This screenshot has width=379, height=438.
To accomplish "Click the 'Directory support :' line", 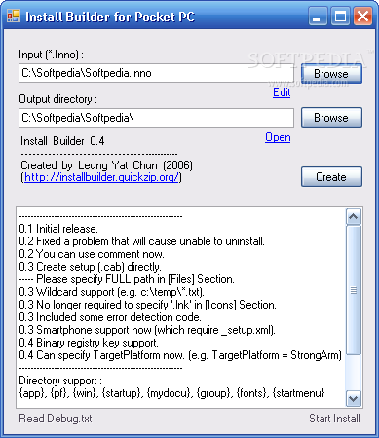I will click(x=60, y=381).
